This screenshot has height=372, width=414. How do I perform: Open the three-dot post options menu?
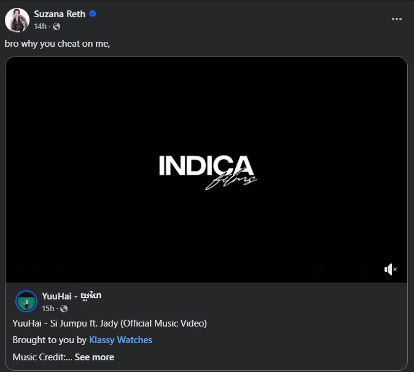tap(397, 19)
